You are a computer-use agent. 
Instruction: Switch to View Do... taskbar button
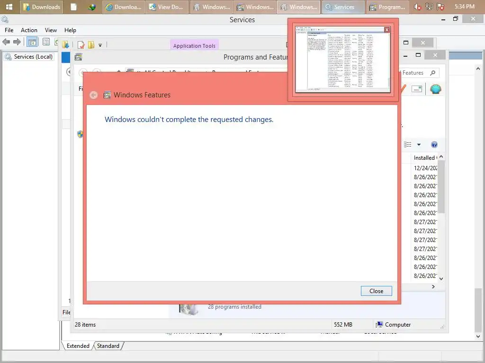click(x=167, y=7)
